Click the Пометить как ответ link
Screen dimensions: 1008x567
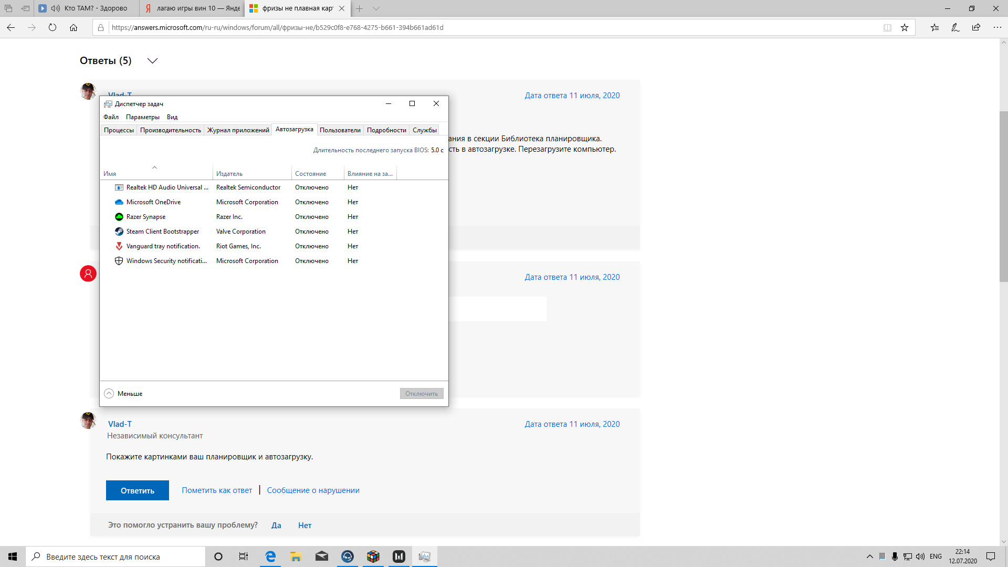[217, 490]
